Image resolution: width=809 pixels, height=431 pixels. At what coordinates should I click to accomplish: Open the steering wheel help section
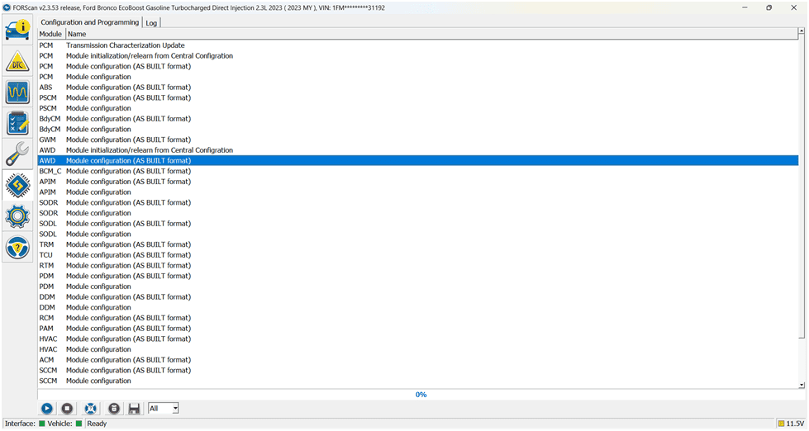[x=17, y=248]
